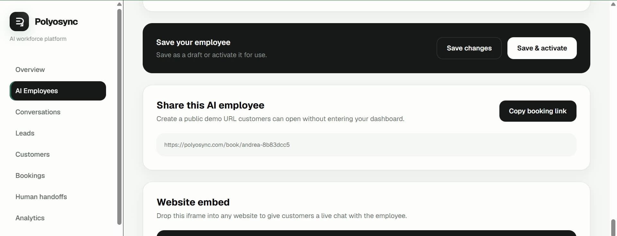This screenshot has width=617, height=236.
Task: Click the Polyosync logo icon
Action: 19,22
